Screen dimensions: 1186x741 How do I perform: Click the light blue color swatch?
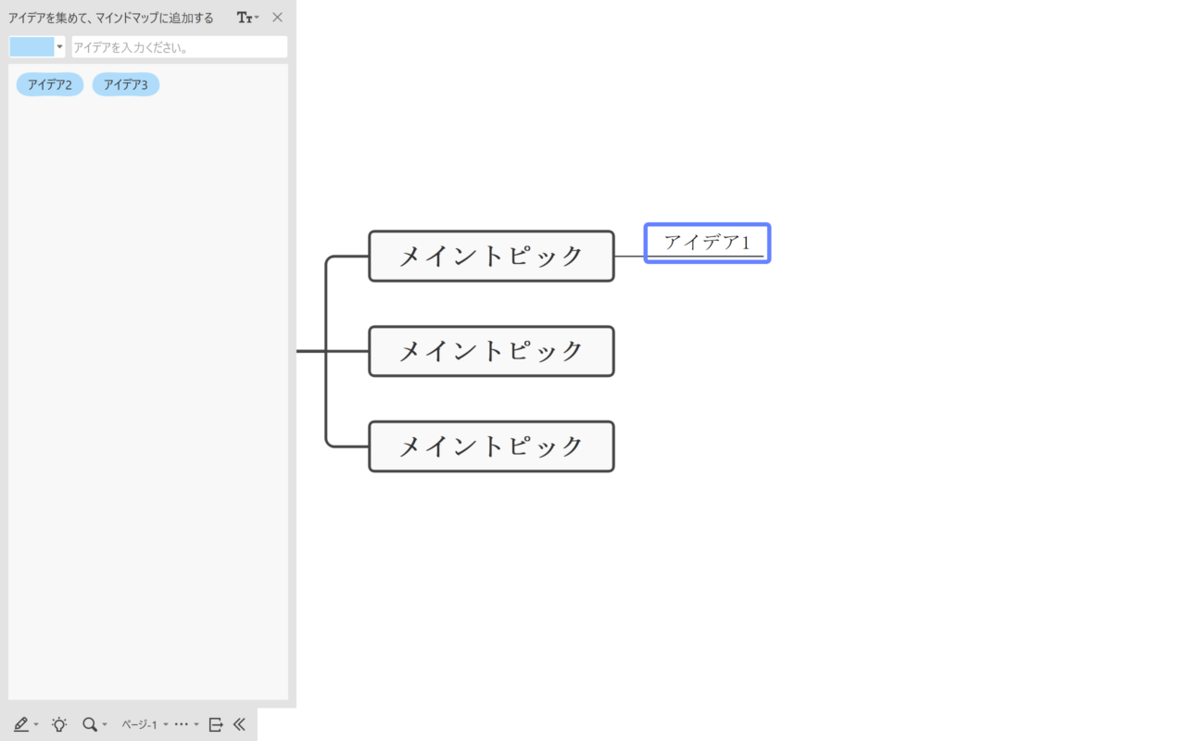point(31,45)
